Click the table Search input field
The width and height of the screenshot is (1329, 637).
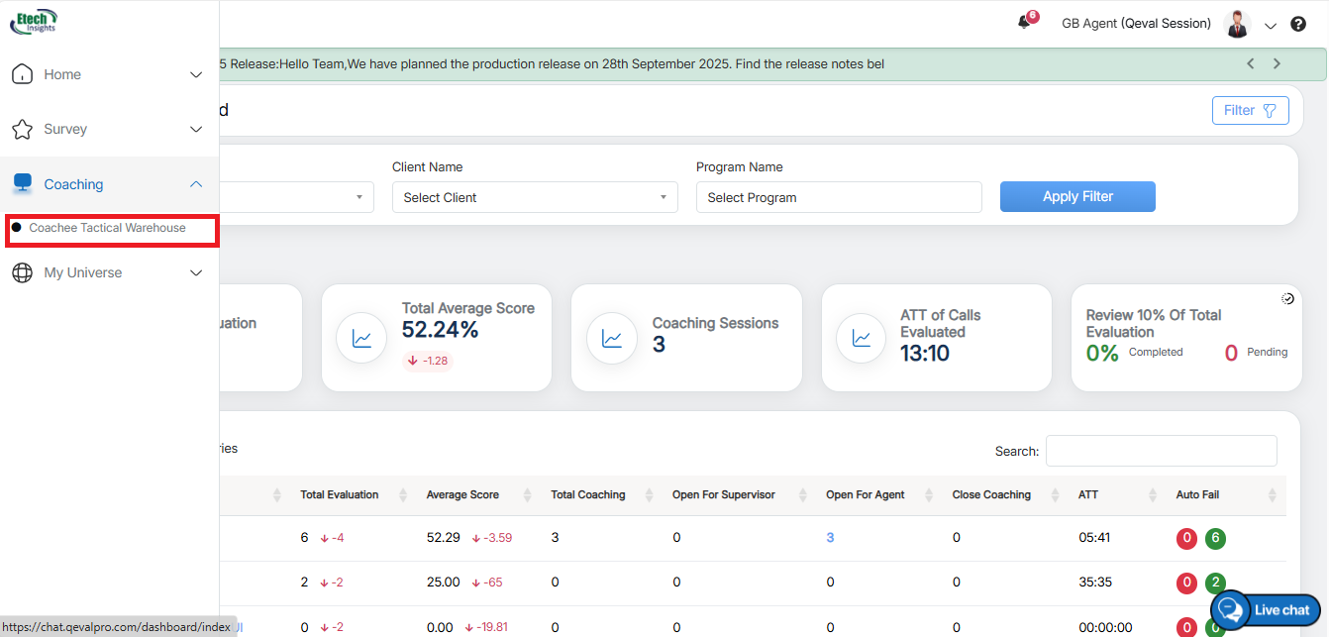[1161, 451]
